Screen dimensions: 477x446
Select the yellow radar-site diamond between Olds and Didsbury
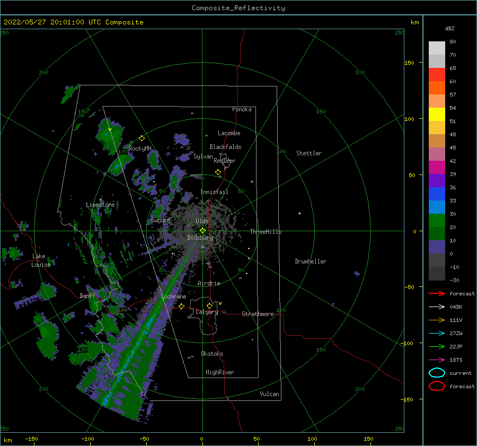click(202, 231)
